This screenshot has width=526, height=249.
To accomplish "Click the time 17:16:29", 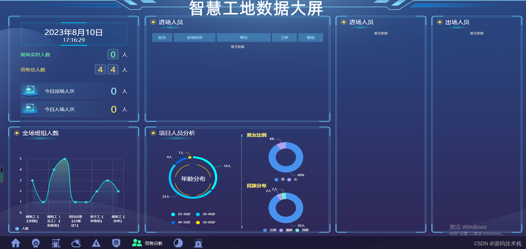I will click(x=74, y=40).
